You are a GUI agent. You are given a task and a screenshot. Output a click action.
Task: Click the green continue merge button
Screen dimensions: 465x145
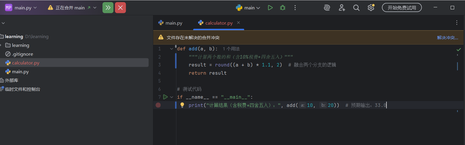click(108, 8)
